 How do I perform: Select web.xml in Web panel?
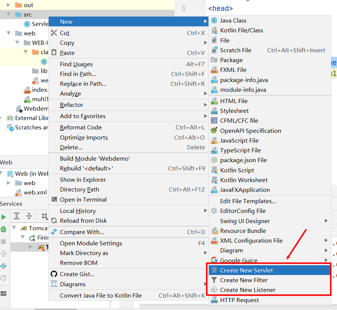35,193
